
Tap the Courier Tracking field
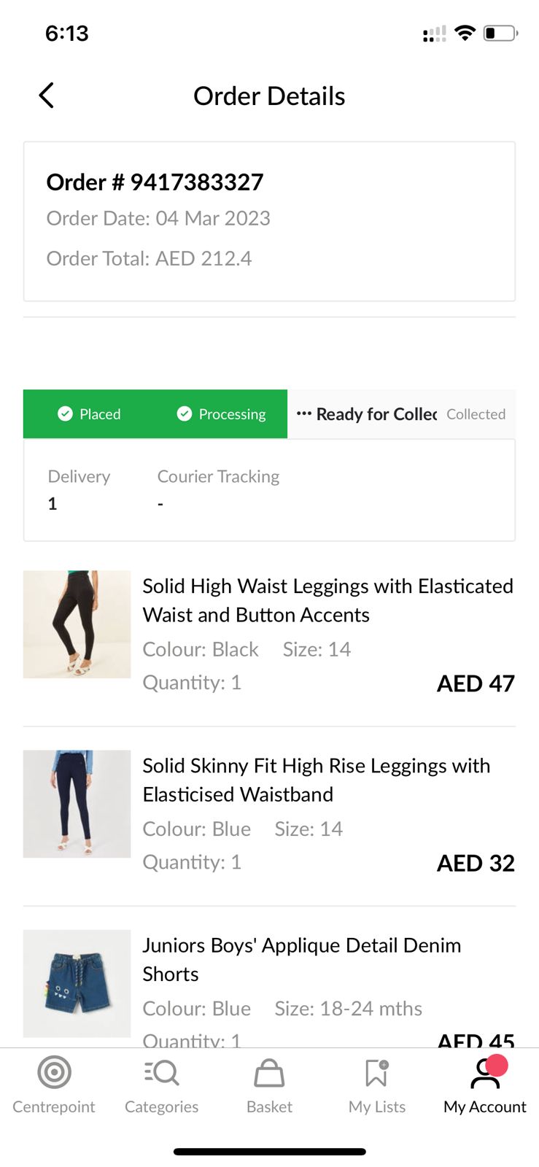pyautogui.click(x=218, y=489)
